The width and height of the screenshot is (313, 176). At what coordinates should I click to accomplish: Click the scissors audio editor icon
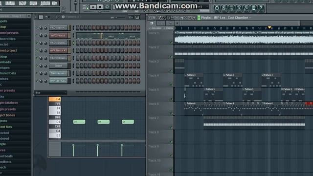(x=239, y=8)
